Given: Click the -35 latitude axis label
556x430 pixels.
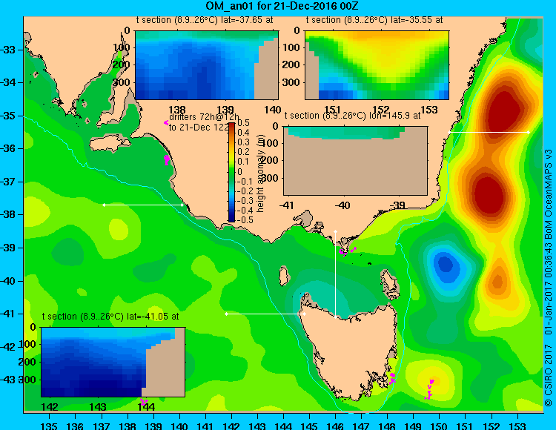Looking at the screenshot, I should coord(8,116).
